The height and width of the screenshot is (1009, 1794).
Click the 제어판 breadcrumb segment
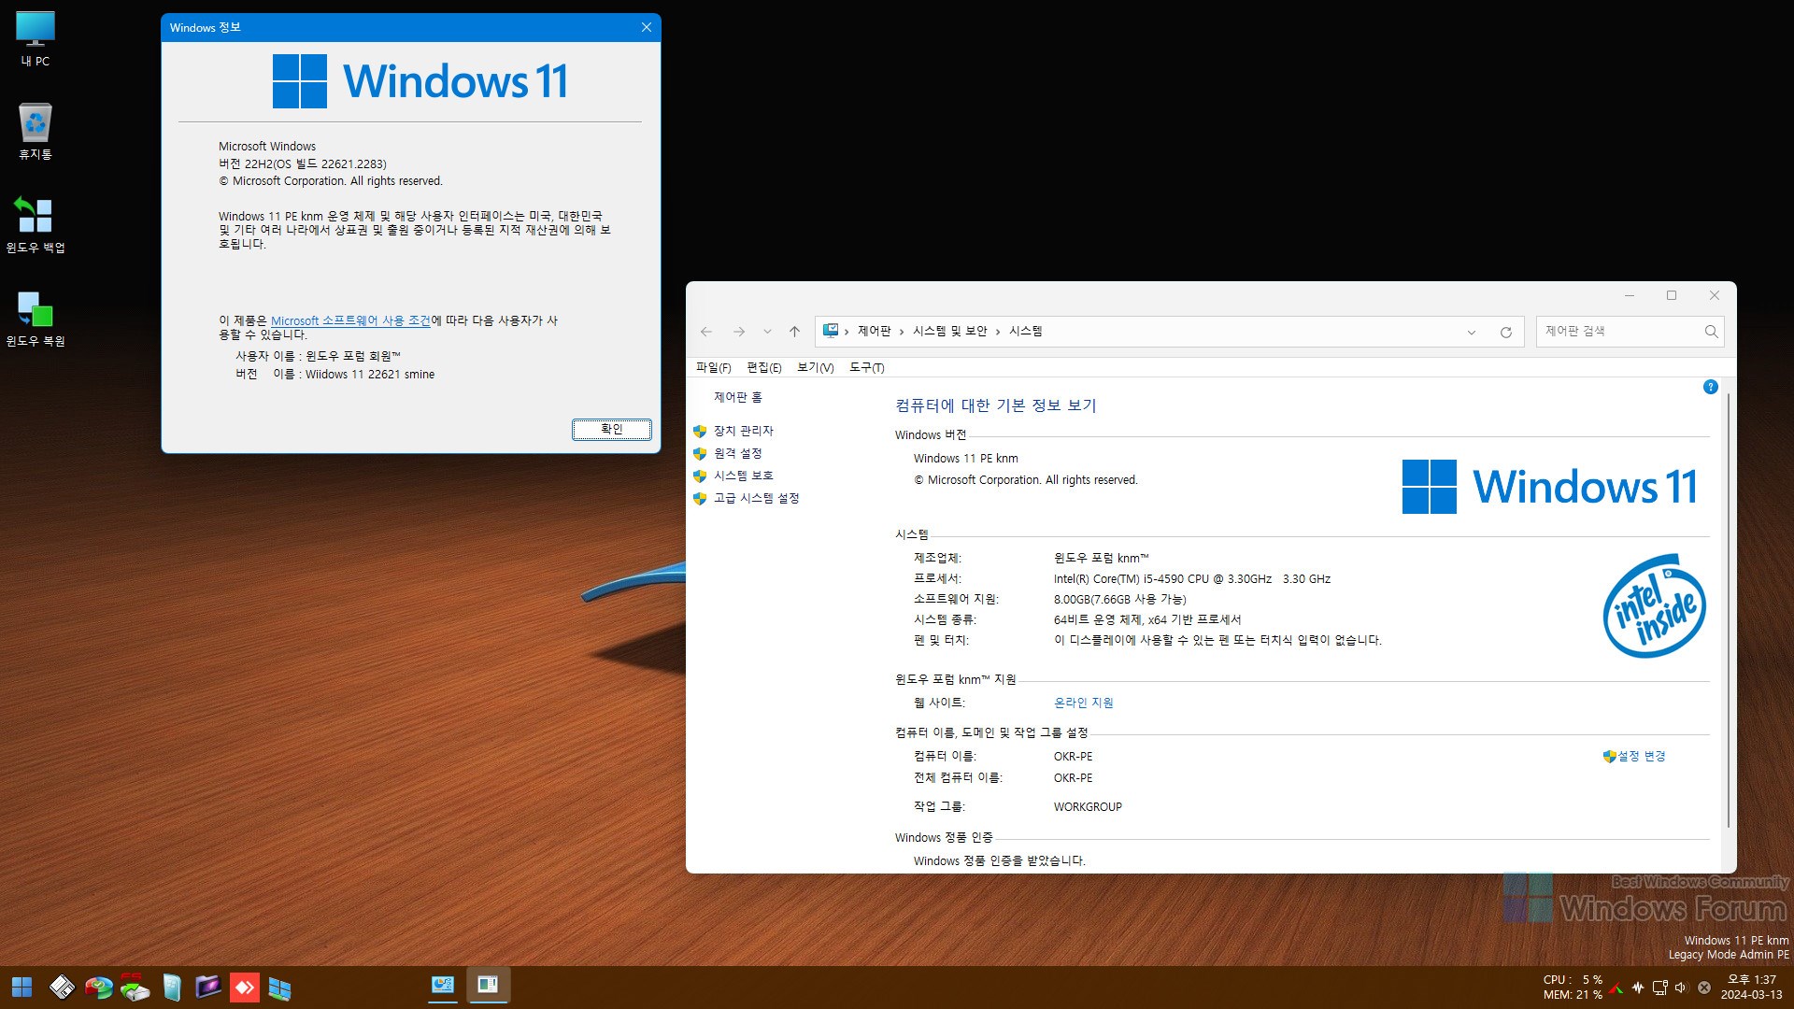click(x=874, y=332)
